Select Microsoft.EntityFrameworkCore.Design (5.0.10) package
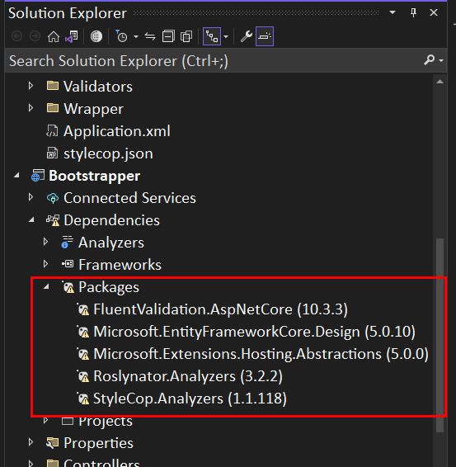Screen dimensions: 456x467 [254, 332]
